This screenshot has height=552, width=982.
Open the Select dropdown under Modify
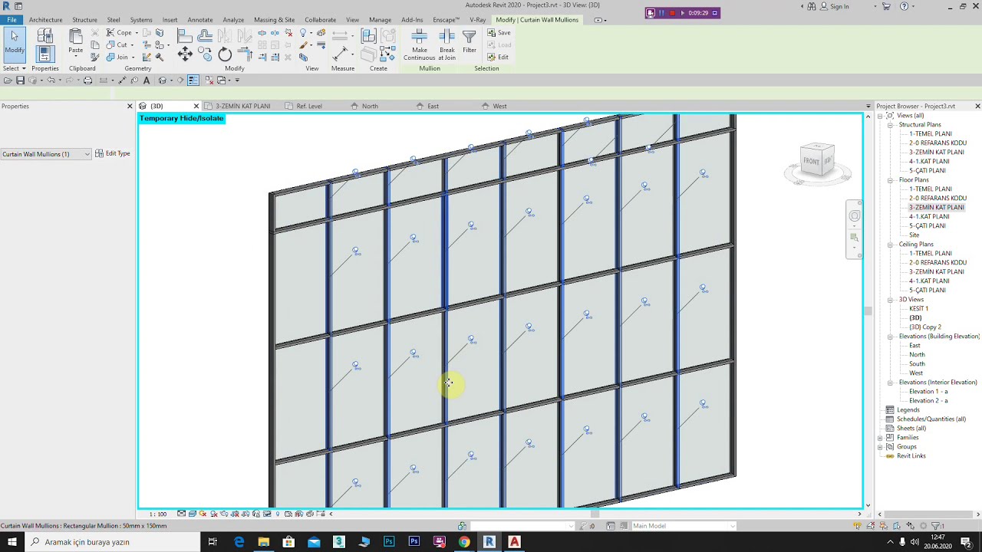pos(14,68)
